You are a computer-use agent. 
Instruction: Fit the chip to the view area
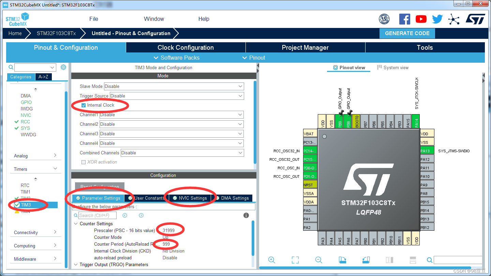coord(295,260)
